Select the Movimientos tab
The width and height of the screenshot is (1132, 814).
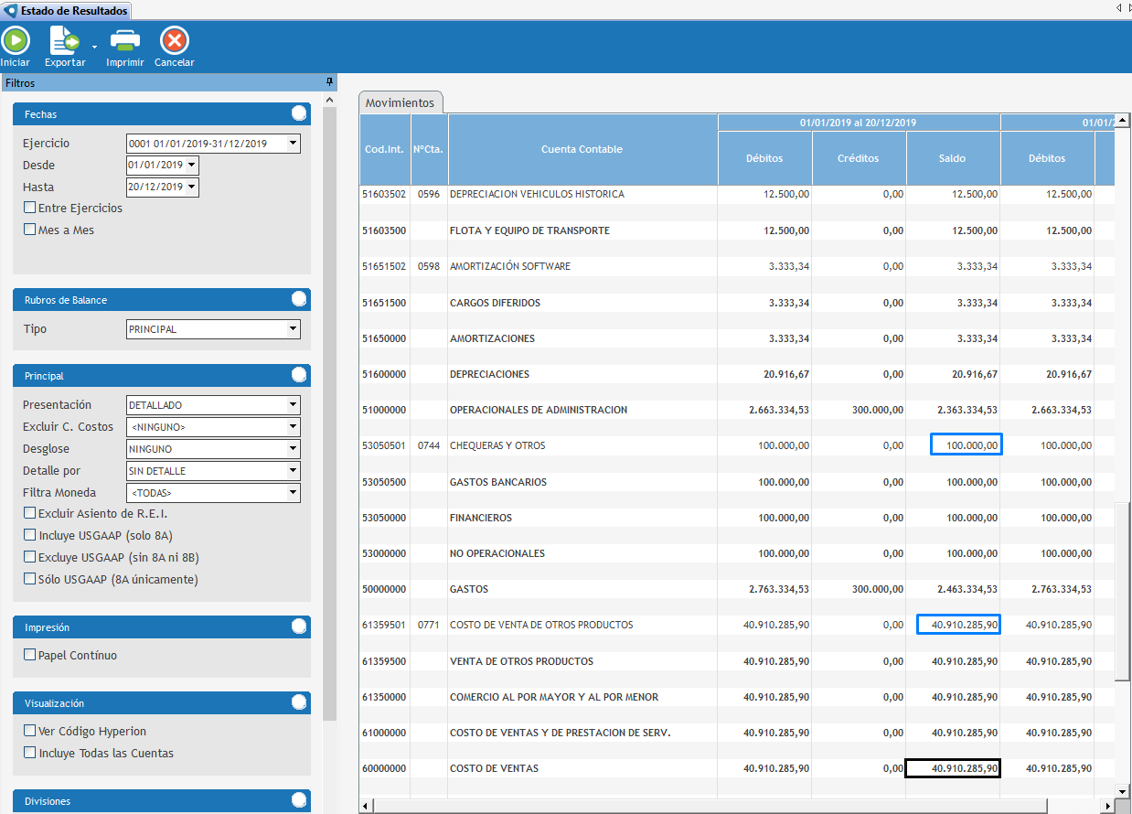point(400,103)
